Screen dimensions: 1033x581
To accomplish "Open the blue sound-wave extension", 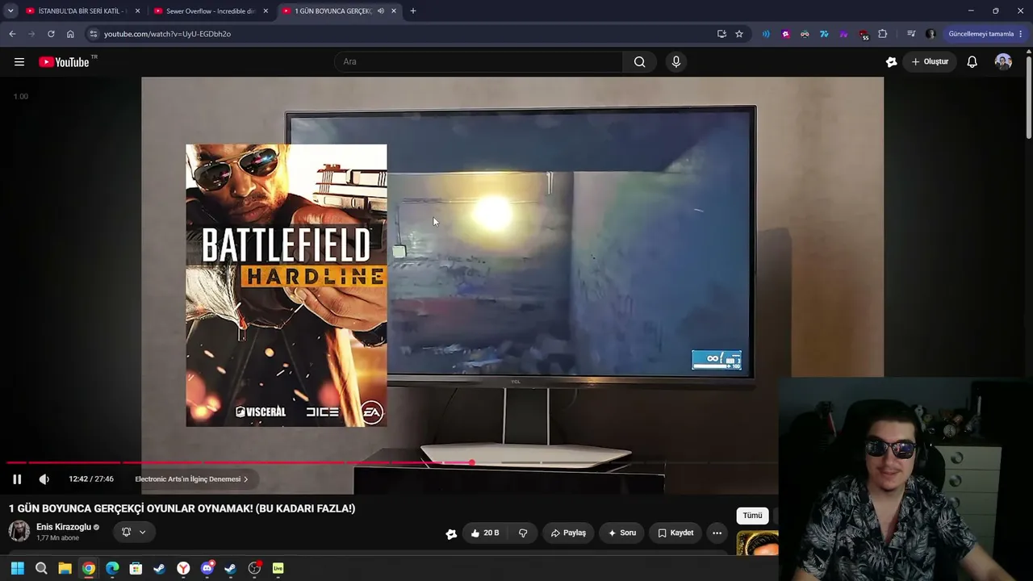I will click(x=766, y=34).
